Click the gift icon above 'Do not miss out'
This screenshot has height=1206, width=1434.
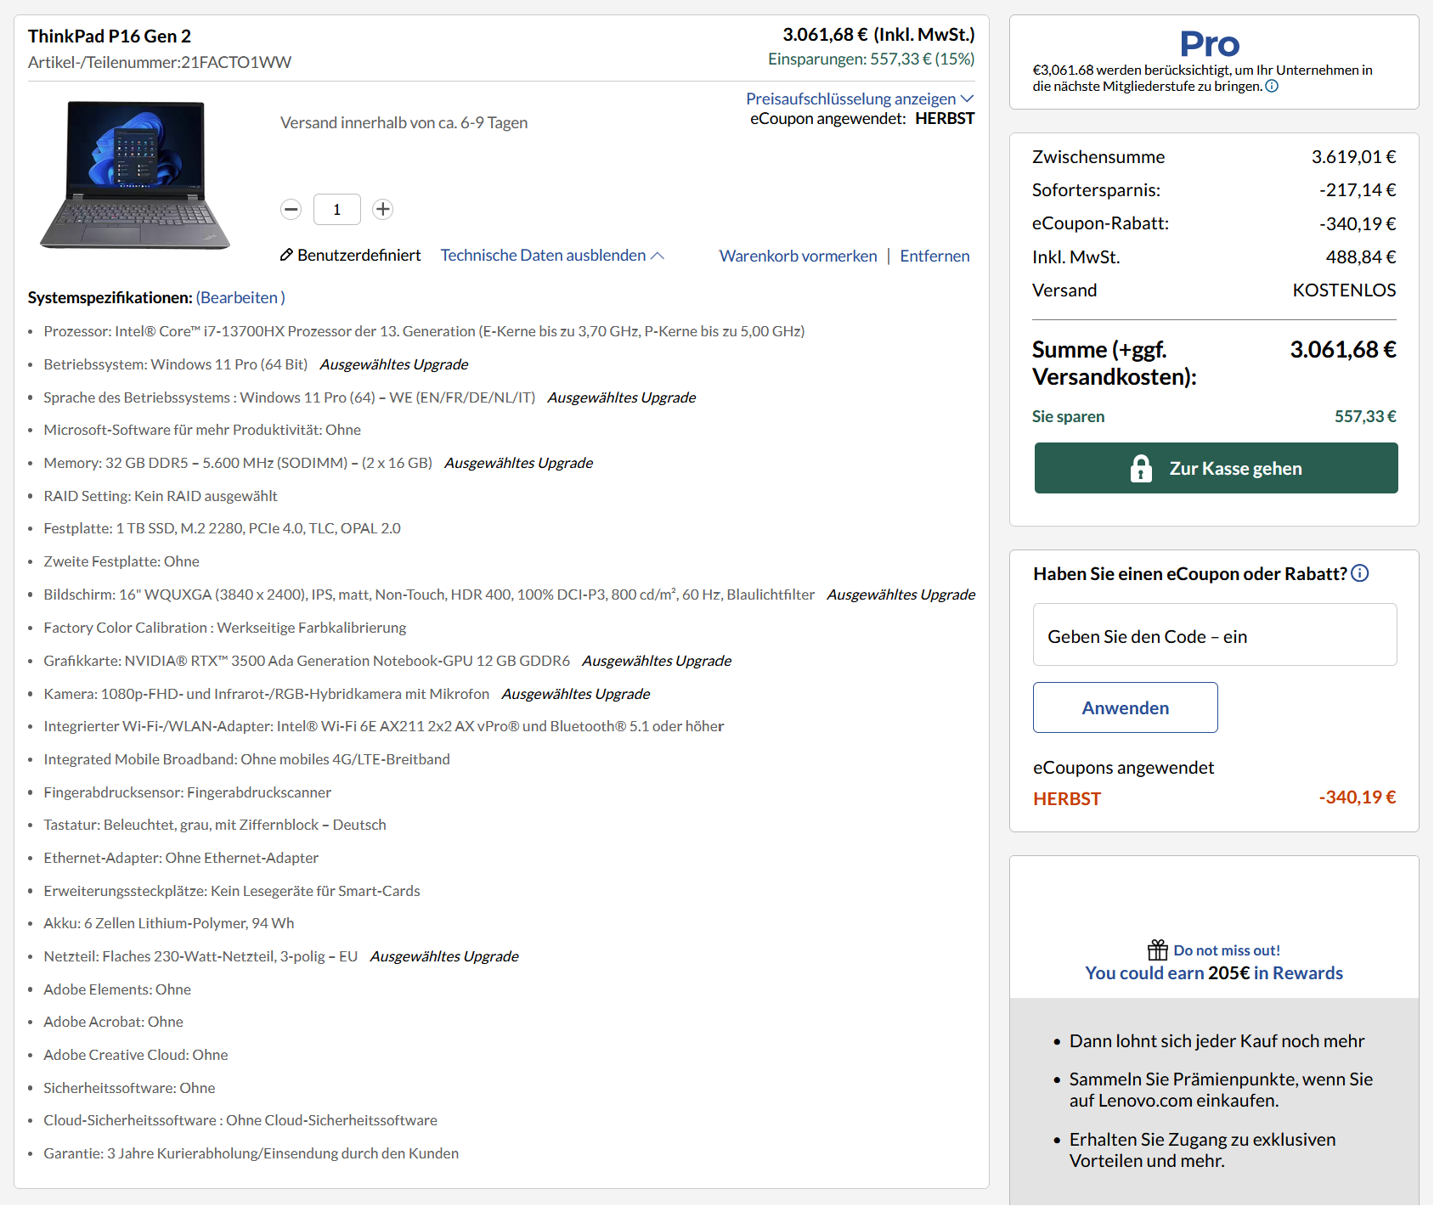click(1158, 949)
